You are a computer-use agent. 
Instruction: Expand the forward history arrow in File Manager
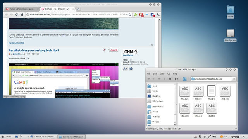pos(164,79)
